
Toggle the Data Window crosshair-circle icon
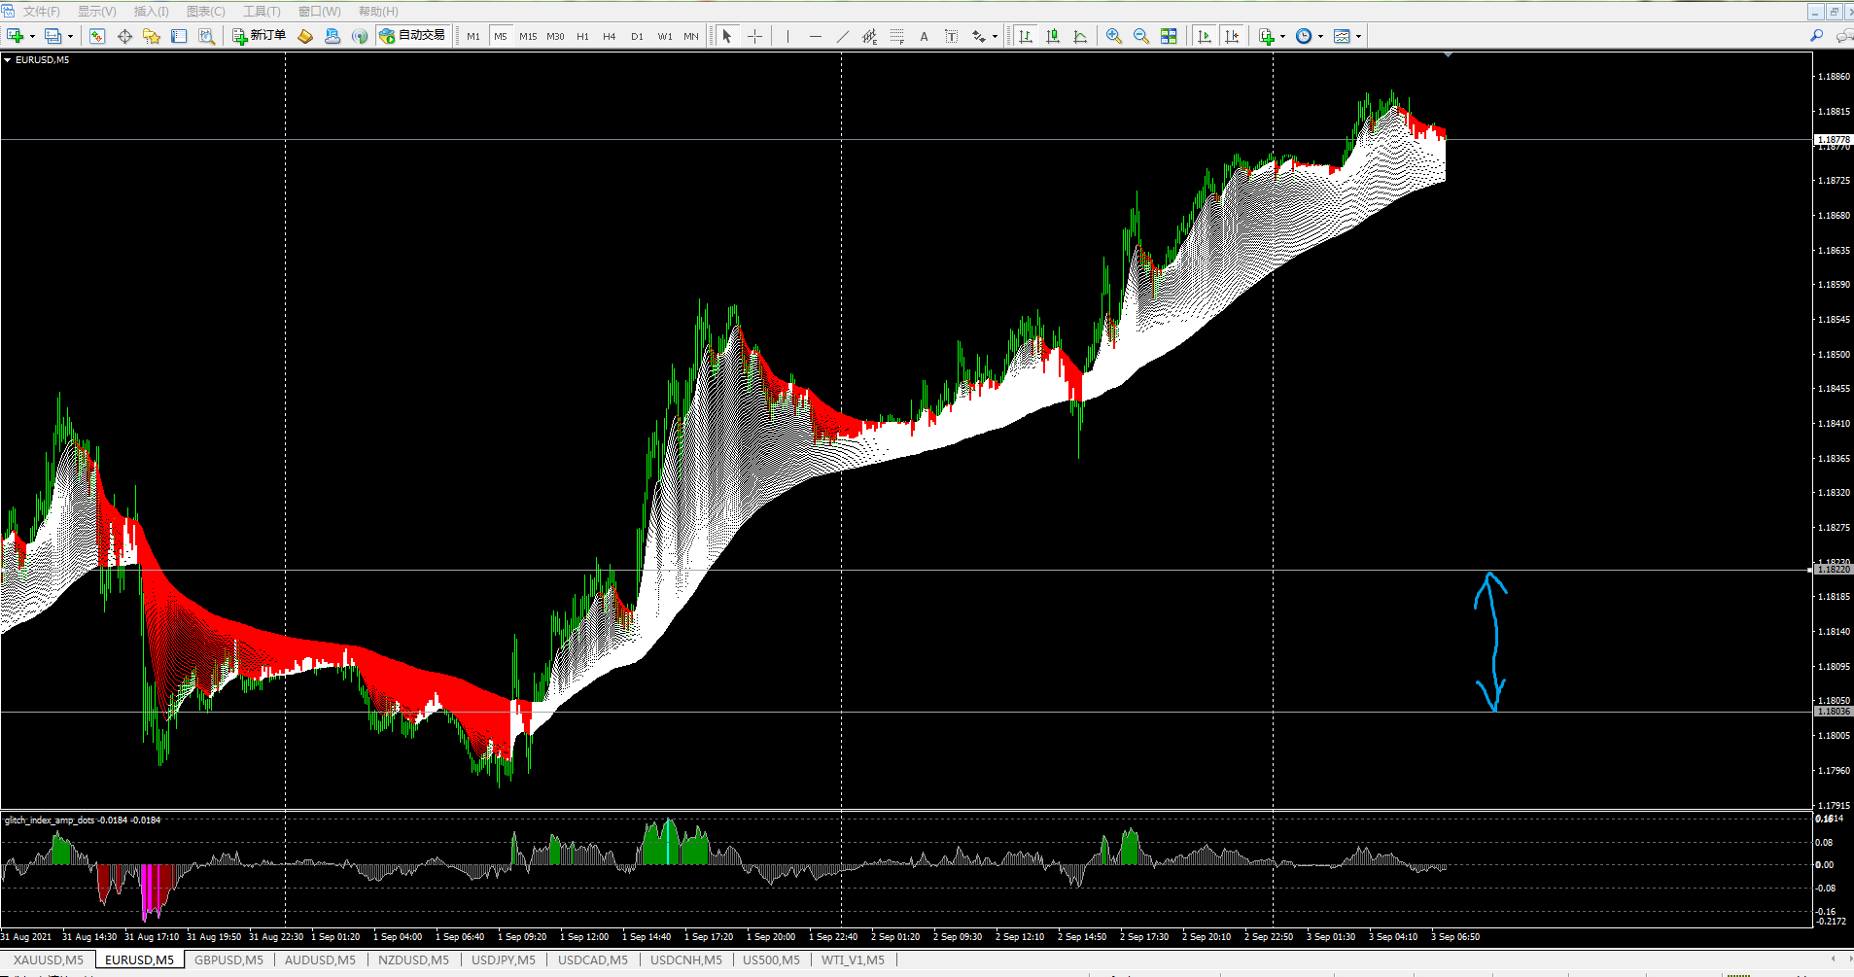click(124, 36)
